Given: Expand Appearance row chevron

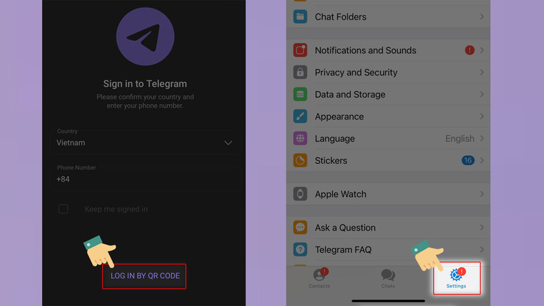Looking at the screenshot, I should (x=482, y=116).
